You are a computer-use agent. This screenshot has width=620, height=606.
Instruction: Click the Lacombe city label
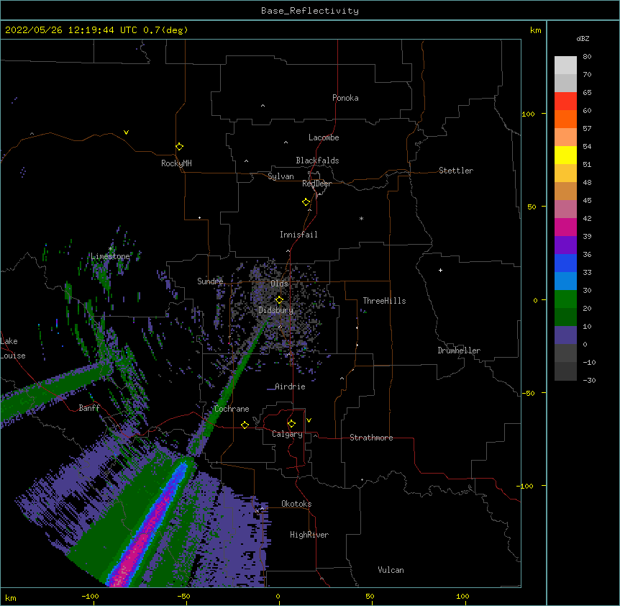tap(324, 137)
